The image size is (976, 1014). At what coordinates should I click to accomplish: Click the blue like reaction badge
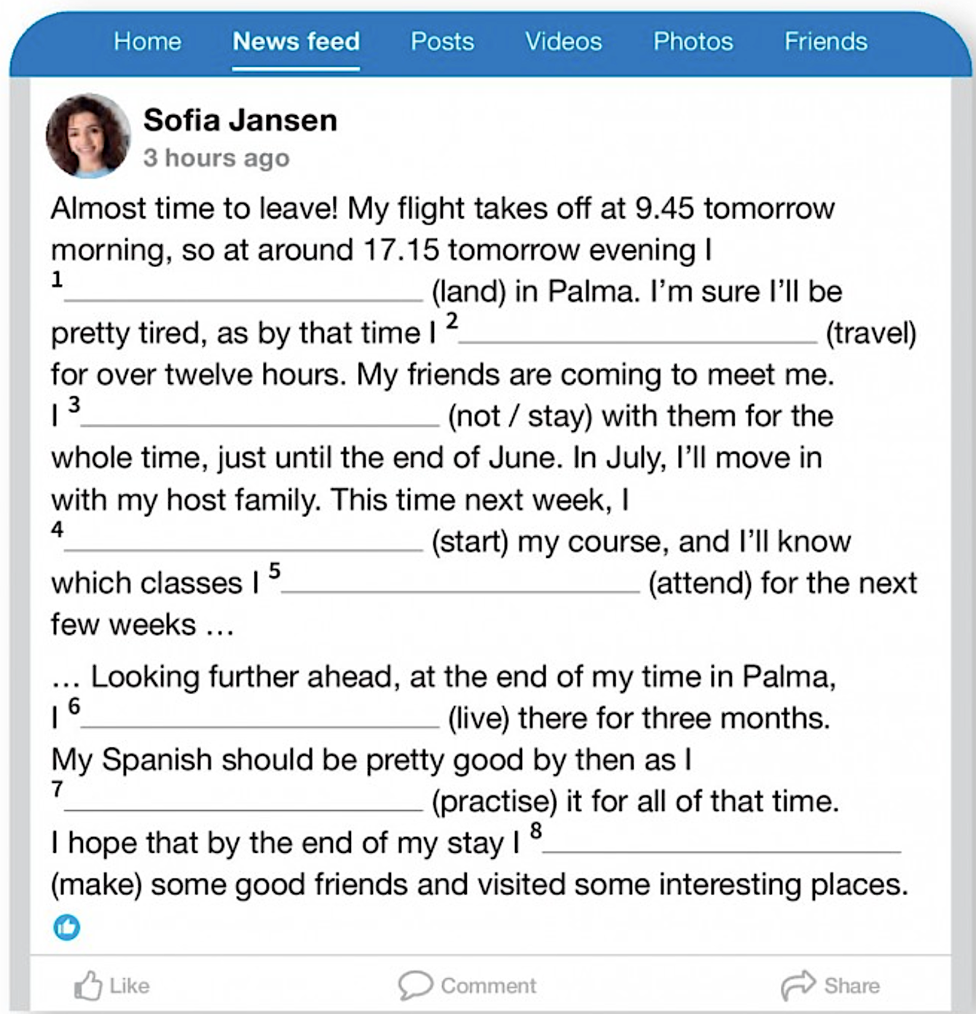pos(67,927)
